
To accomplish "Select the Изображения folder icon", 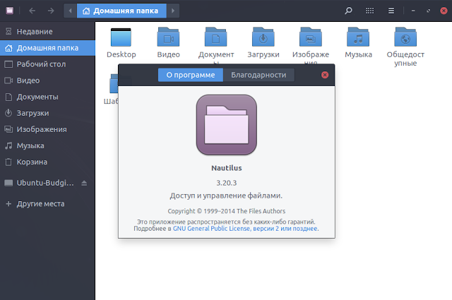I will (311, 37).
